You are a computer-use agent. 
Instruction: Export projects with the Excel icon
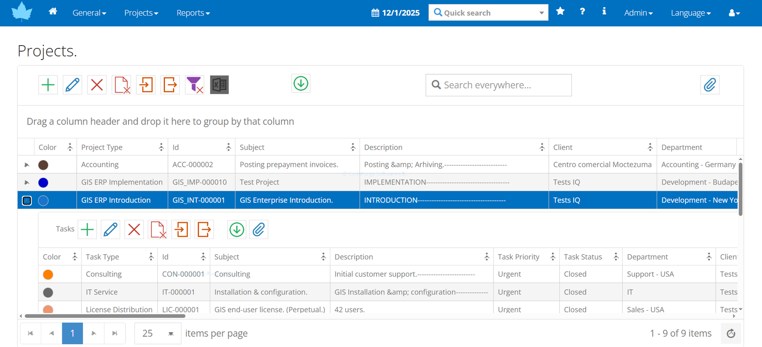[x=219, y=85]
